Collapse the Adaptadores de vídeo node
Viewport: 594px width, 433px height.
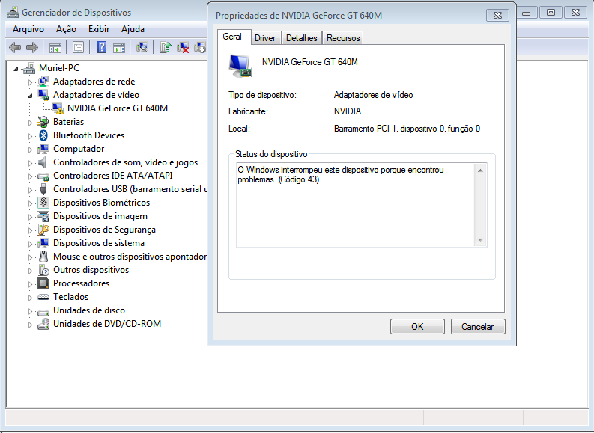coord(30,96)
